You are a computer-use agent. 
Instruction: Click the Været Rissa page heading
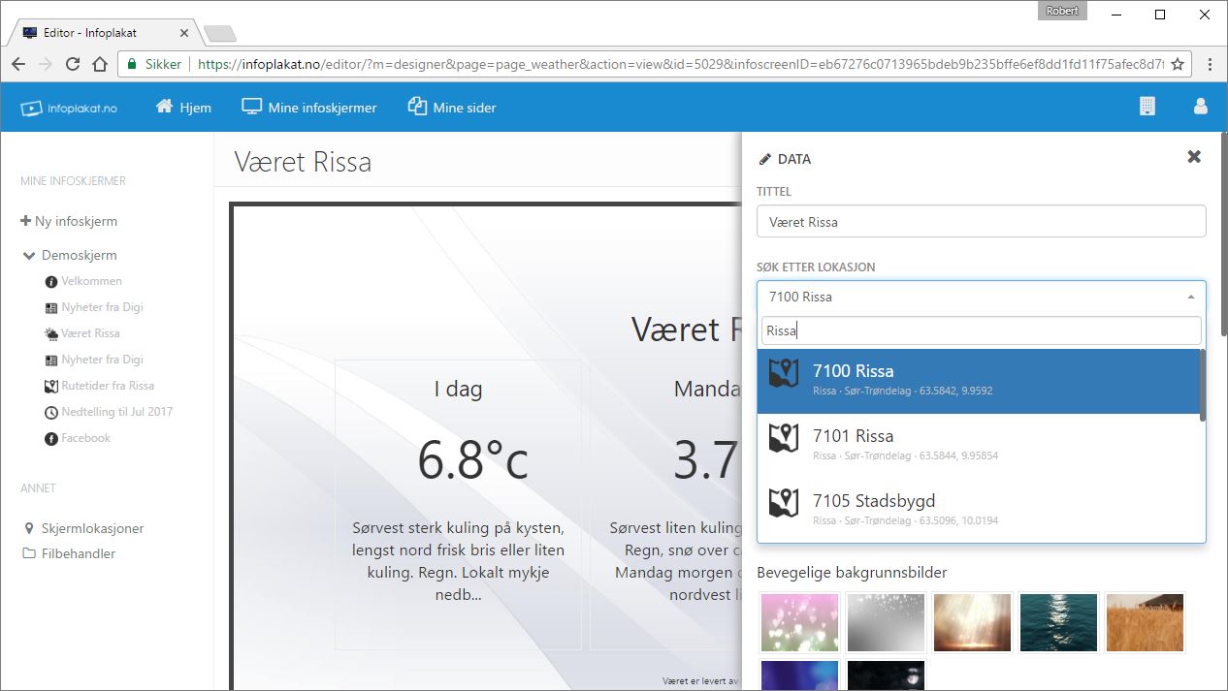(x=303, y=162)
